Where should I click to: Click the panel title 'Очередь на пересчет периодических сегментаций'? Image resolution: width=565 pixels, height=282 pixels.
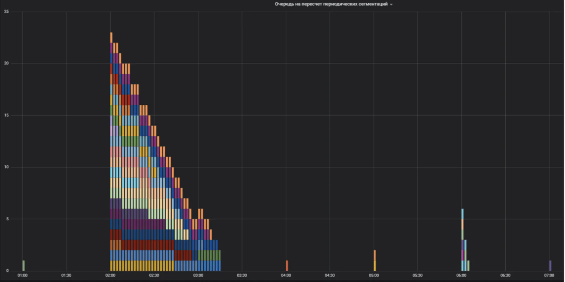click(x=331, y=4)
